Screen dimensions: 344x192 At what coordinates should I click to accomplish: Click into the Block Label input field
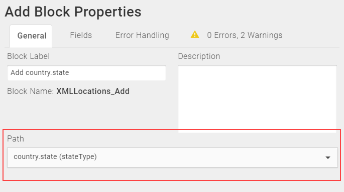pyautogui.click(x=86, y=72)
